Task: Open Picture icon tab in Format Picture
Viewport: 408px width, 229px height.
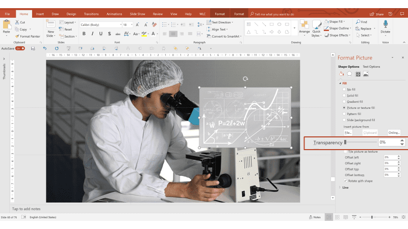Action: (x=366, y=74)
